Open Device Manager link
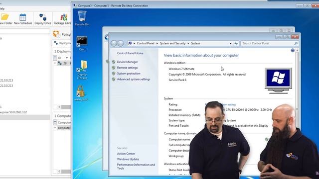The width and height of the screenshot is (319, 179). [x=127, y=62]
